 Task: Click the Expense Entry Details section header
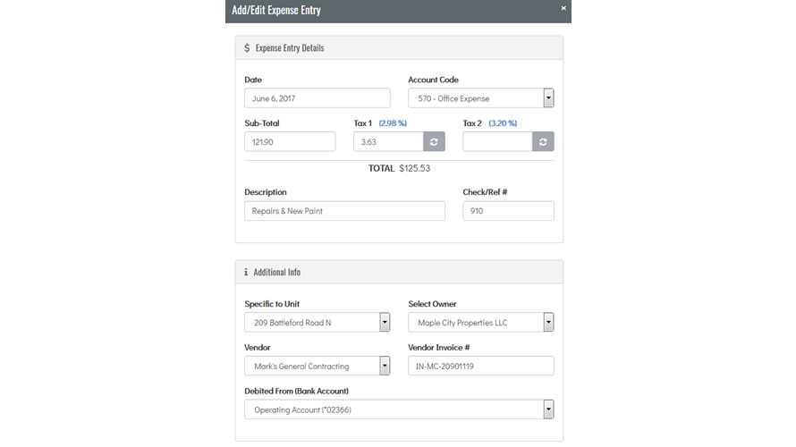(x=399, y=47)
